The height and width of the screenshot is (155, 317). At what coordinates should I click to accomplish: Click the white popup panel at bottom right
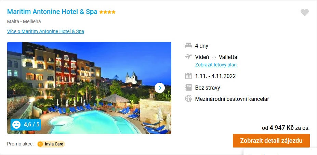pyautogui.click(x=280, y=152)
